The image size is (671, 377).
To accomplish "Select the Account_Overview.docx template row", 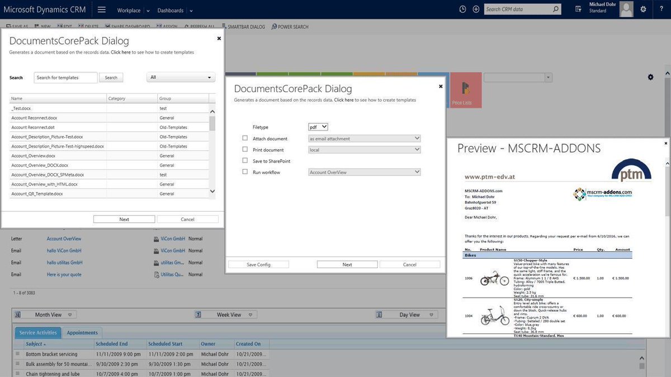I will coord(110,156).
